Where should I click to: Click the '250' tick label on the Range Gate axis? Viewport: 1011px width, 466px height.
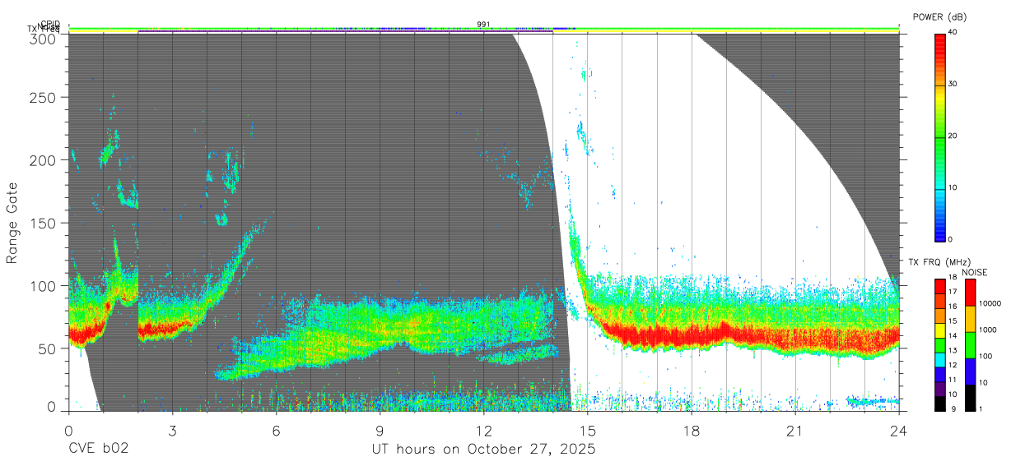click(44, 98)
